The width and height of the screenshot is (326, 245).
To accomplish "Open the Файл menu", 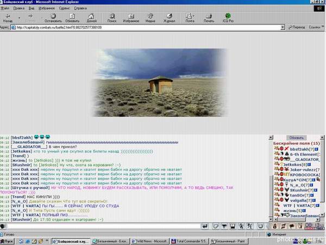I will (5, 8).
